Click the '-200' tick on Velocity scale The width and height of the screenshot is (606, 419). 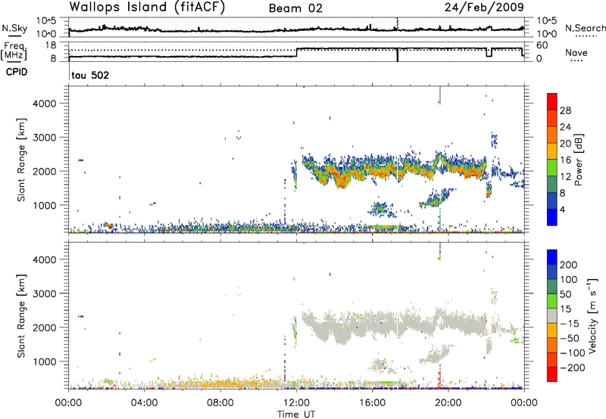[x=572, y=368]
